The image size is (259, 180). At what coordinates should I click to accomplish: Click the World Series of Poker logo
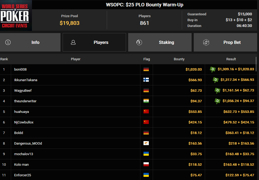pos(16,16)
